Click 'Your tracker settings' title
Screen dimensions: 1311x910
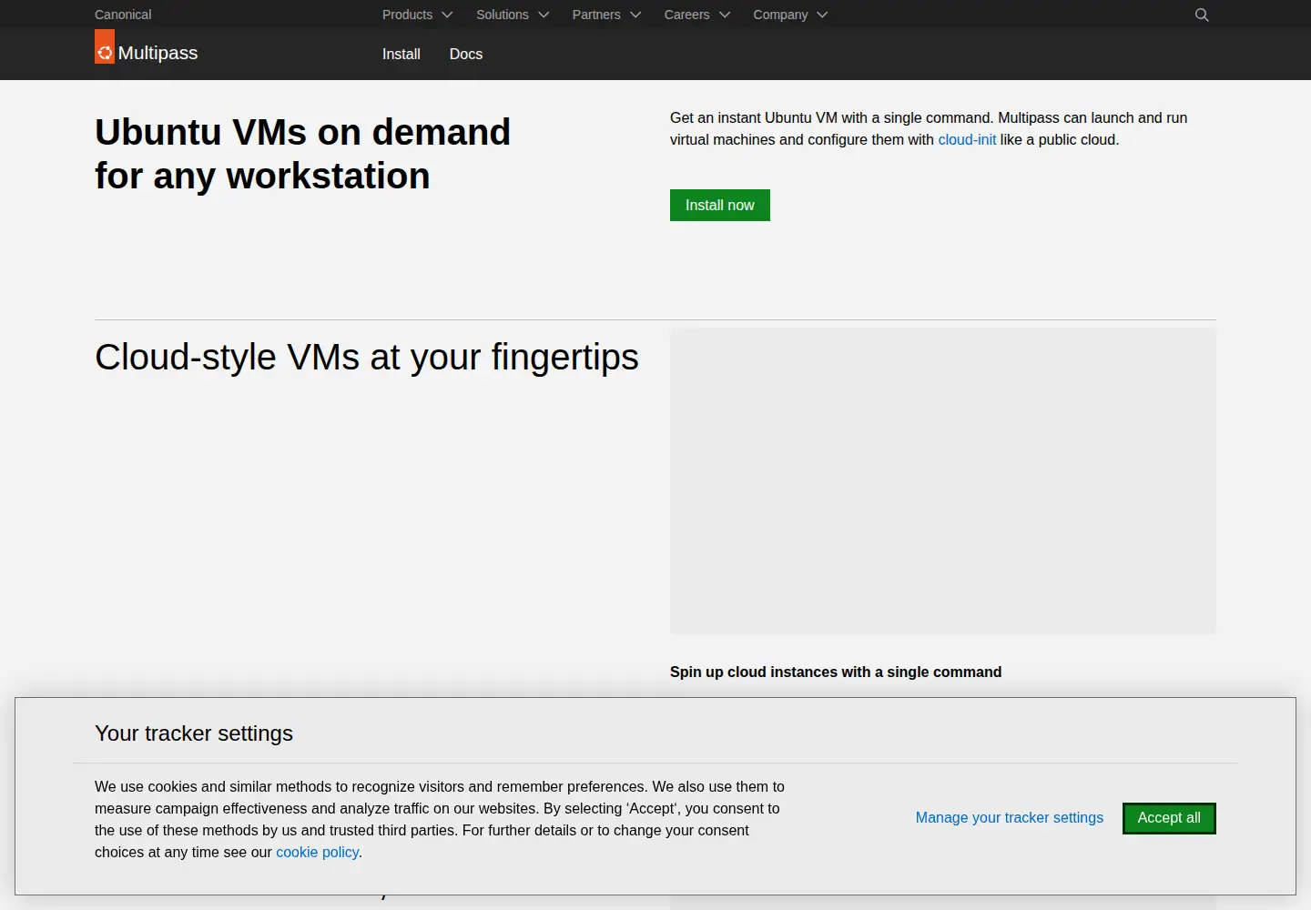coord(194,733)
